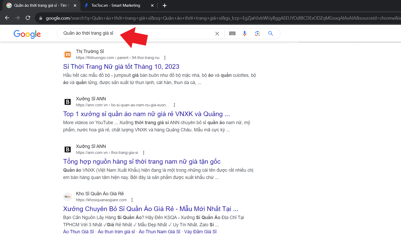Clear the search box text

[x=217, y=34]
